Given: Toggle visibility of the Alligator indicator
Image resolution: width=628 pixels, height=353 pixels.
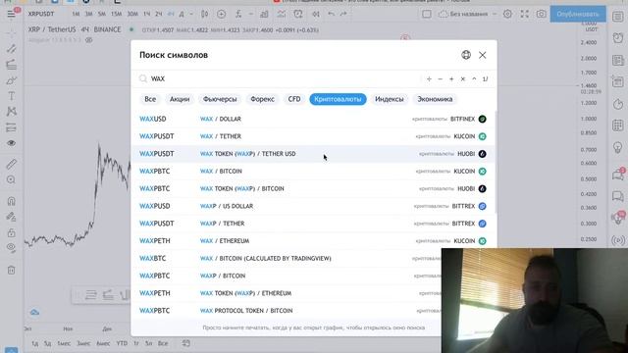Looking at the screenshot, I should [89, 40].
